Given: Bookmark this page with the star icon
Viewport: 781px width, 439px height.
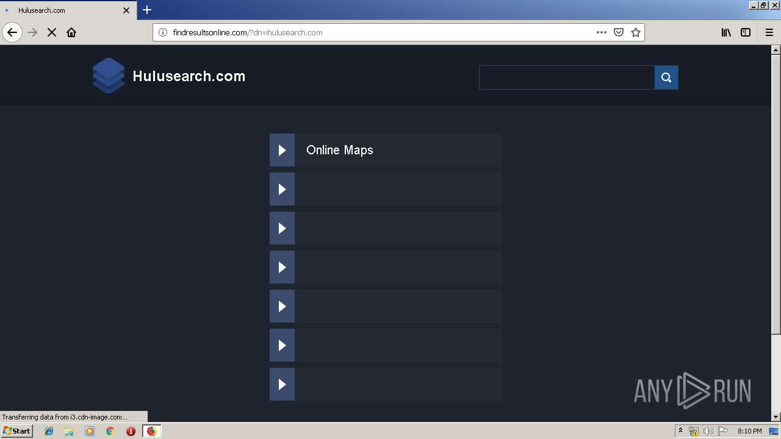Looking at the screenshot, I should point(636,32).
